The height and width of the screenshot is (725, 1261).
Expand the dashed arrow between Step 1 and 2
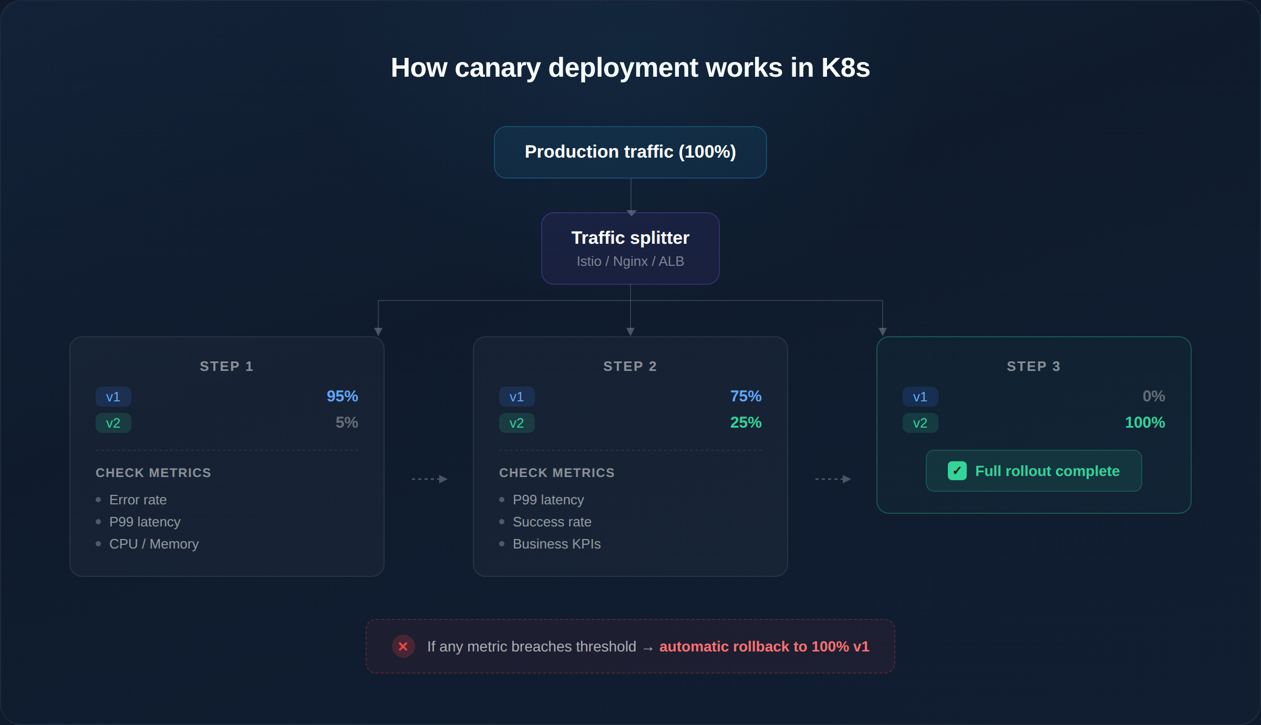(x=429, y=479)
